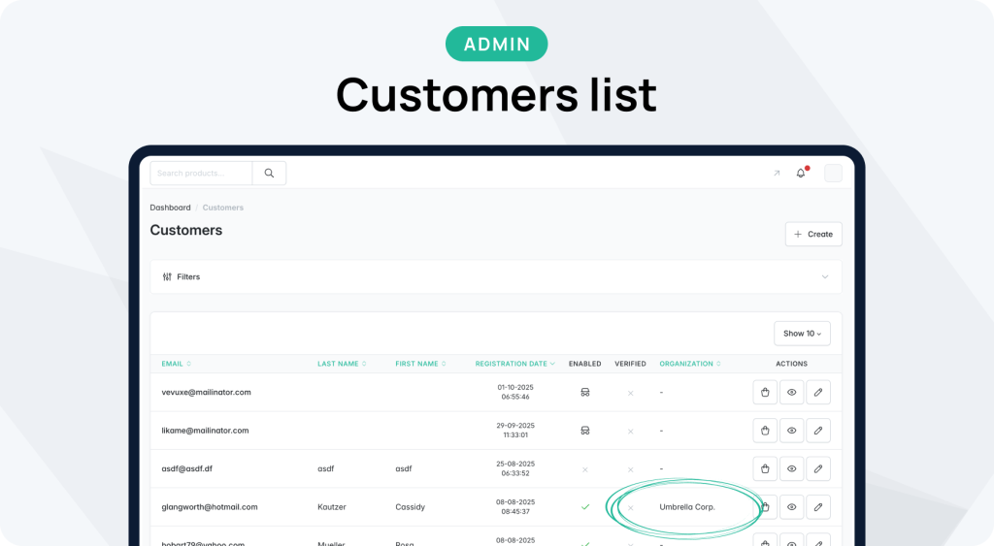Click the external link arrow icon
994x546 pixels.
pos(776,174)
